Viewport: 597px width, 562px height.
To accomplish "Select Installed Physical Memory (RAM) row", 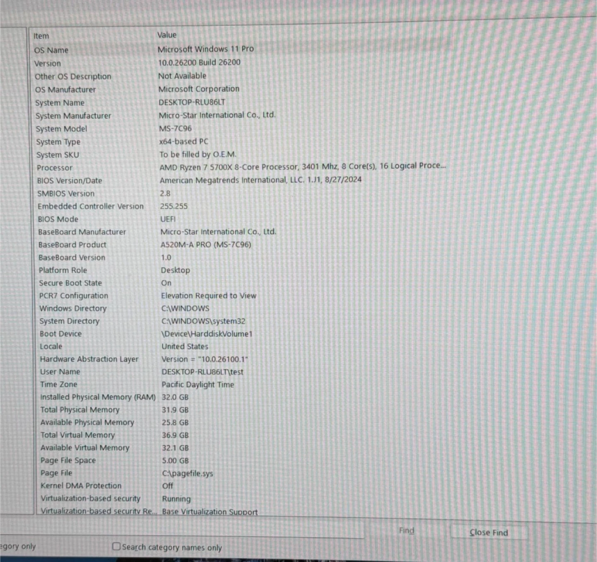I will (x=98, y=397).
